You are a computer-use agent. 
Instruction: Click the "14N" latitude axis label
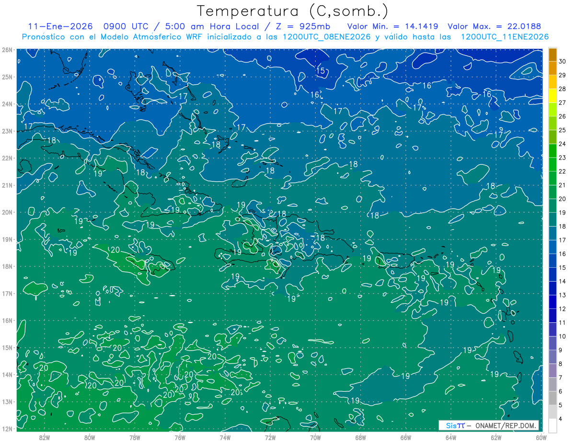(x=7, y=375)
